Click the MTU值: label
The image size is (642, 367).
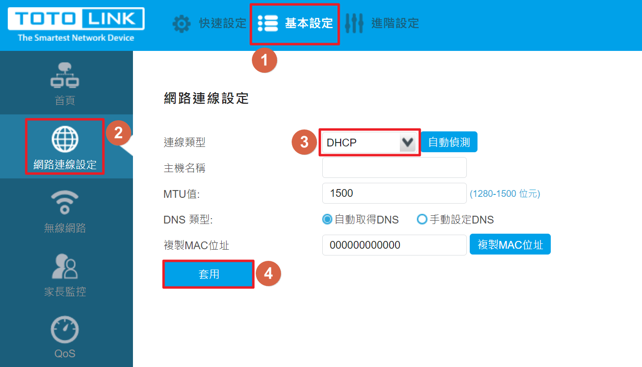[x=182, y=194]
